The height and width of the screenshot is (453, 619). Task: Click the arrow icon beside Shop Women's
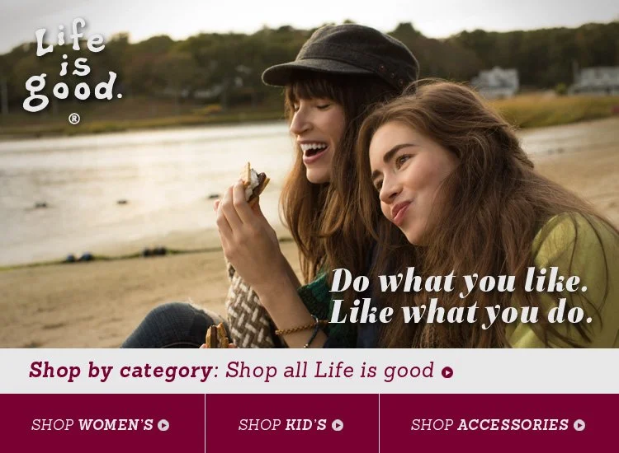pyautogui.click(x=163, y=426)
